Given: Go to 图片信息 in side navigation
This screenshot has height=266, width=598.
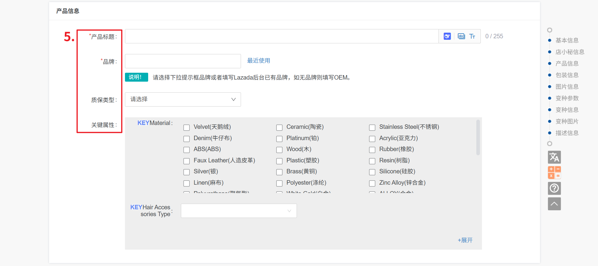Looking at the screenshot, I should (567, 87).
